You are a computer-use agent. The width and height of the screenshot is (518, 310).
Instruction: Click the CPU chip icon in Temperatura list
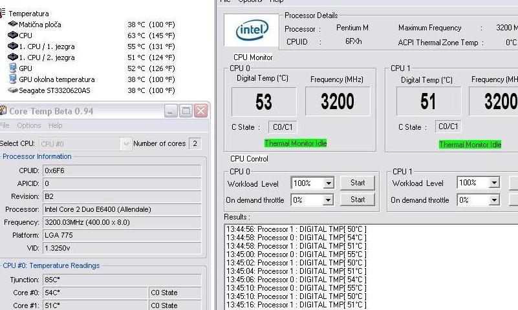pyautogui.click(x=12, y=36)
